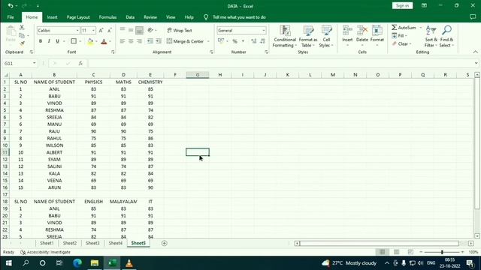
Task: Collapse the ribbon
Action: click(x=475, y=52)
